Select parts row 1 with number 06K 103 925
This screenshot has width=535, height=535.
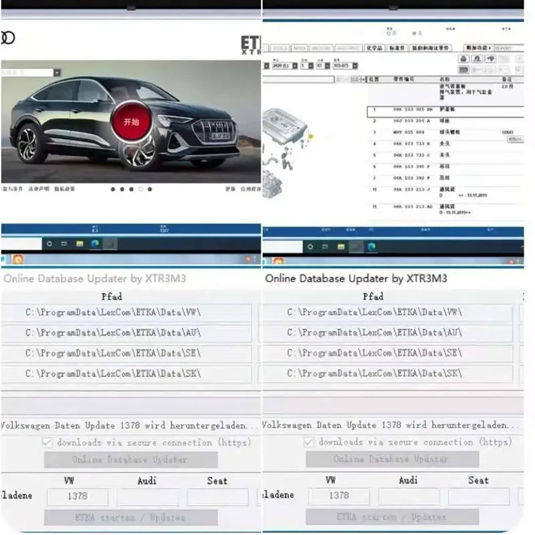(x=445, y=111)
